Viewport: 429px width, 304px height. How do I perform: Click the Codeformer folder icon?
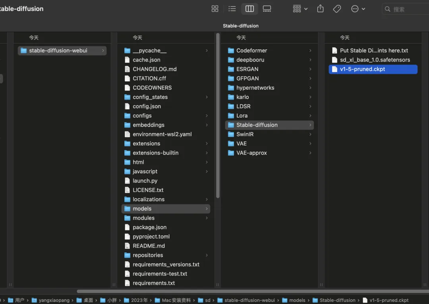pyautogui.click(x=231, y=50)
